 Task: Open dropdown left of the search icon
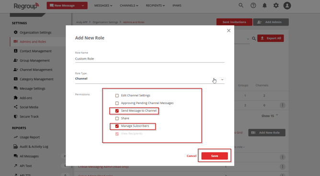pyautogui.click(x=248, y=39)
